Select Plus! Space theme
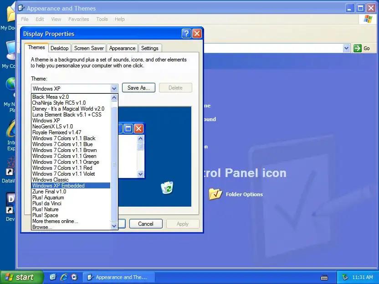The height and width of the screenshot is (284, 379). [71, 215]
